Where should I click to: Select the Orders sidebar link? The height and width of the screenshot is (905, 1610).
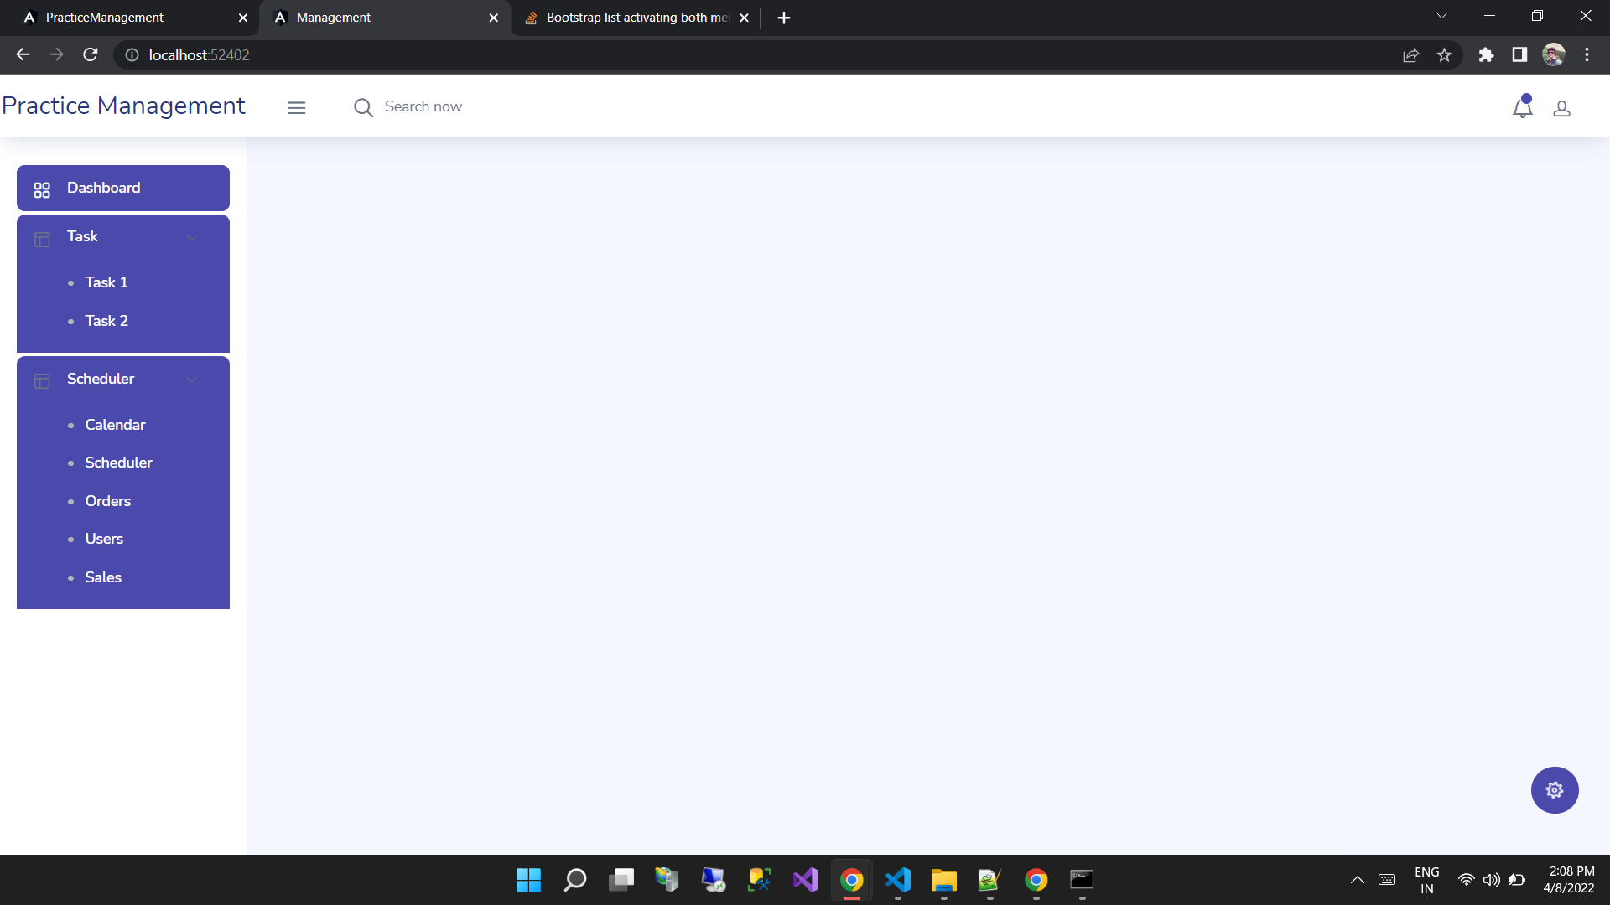tap(108, 500)
